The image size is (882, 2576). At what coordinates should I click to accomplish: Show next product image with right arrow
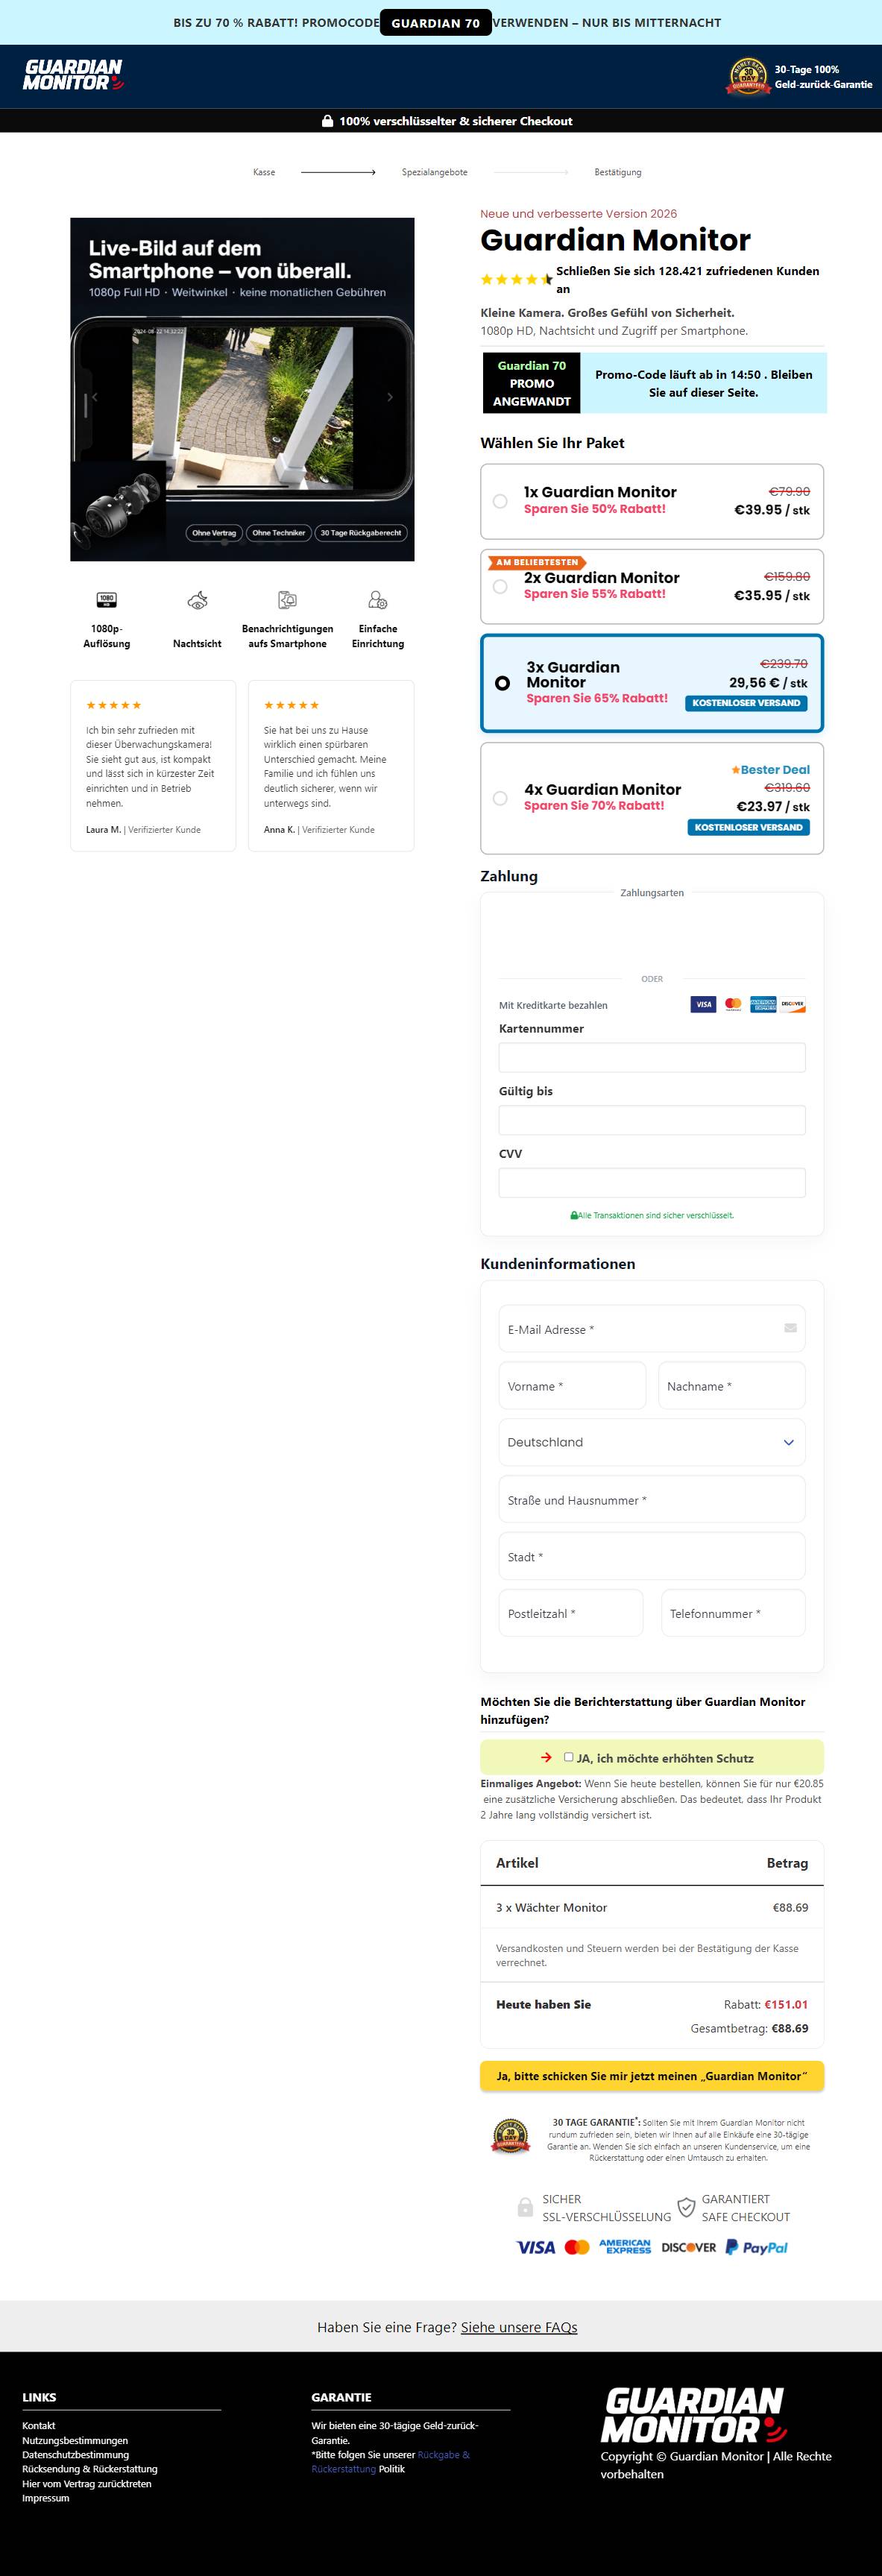tap(390, 397)
